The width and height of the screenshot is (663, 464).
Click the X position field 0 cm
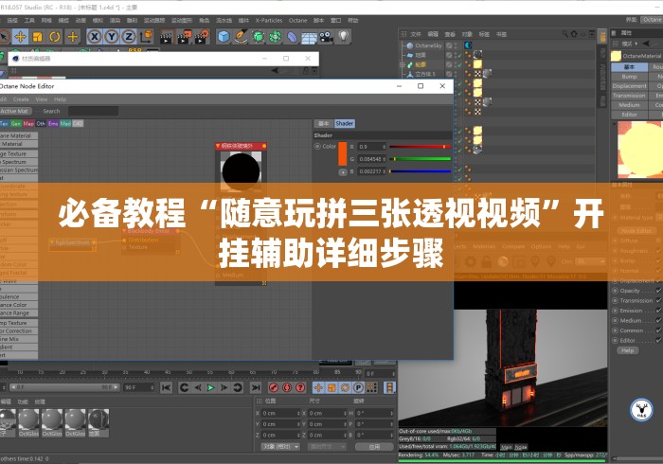(280, 413)
